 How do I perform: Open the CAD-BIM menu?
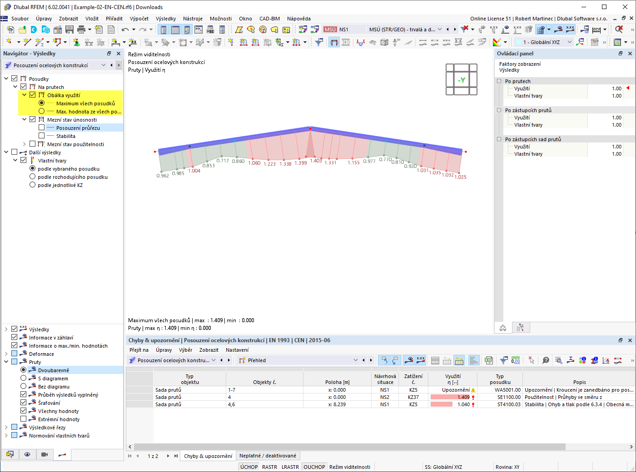[x=269, y=19]
